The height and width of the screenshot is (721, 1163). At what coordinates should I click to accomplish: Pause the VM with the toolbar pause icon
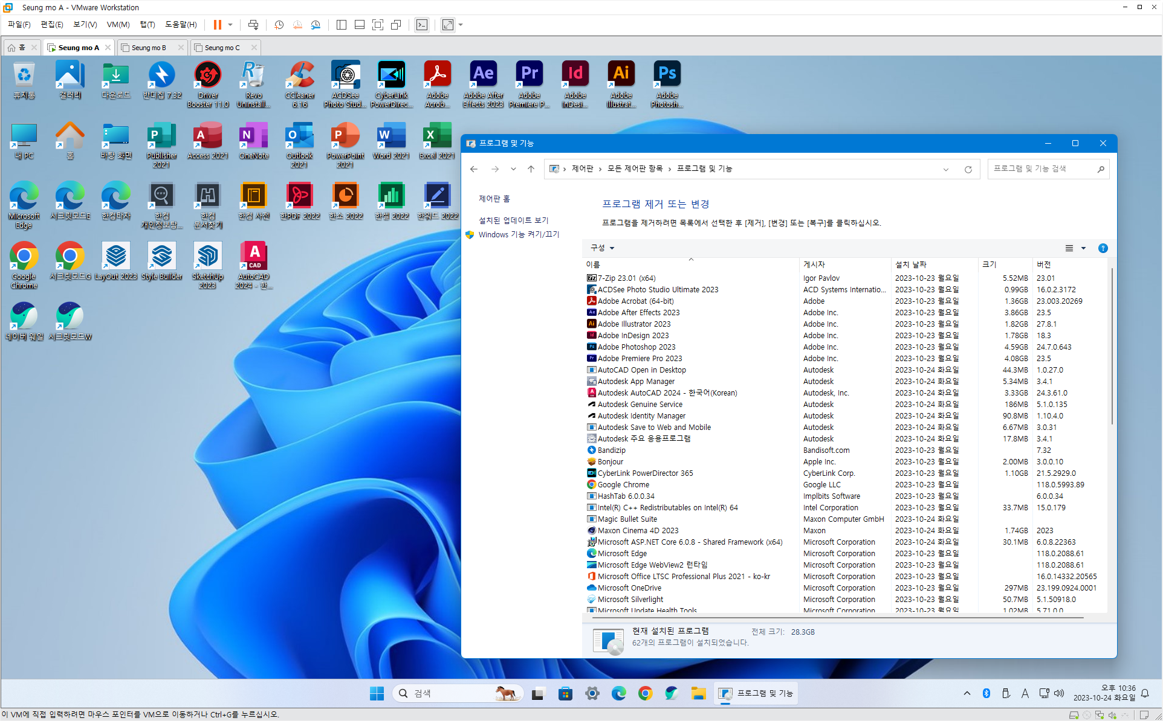click(217, 25)
